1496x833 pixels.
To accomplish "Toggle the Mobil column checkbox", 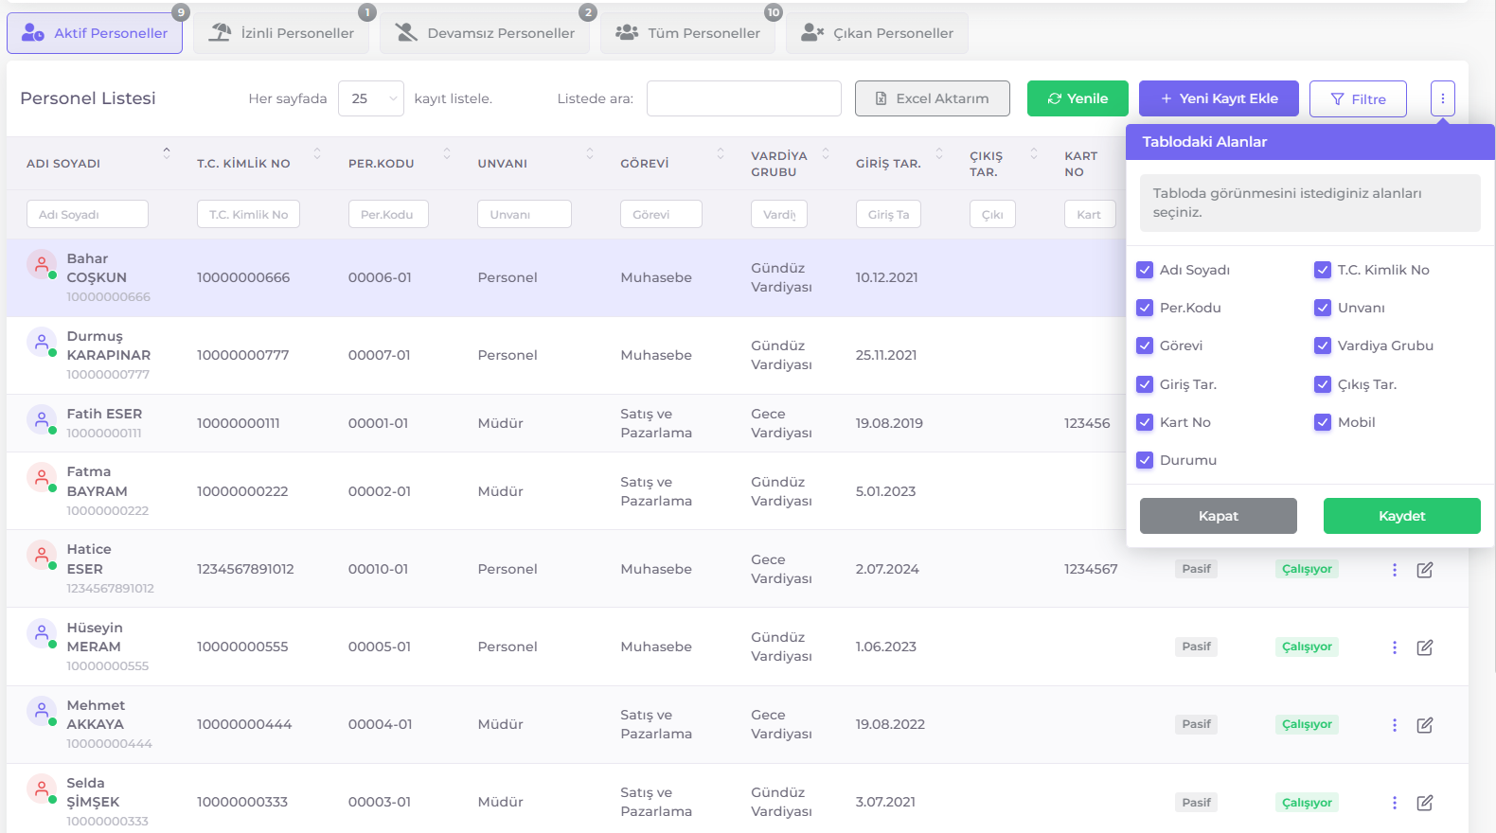I will click(x=1323, y=422).
